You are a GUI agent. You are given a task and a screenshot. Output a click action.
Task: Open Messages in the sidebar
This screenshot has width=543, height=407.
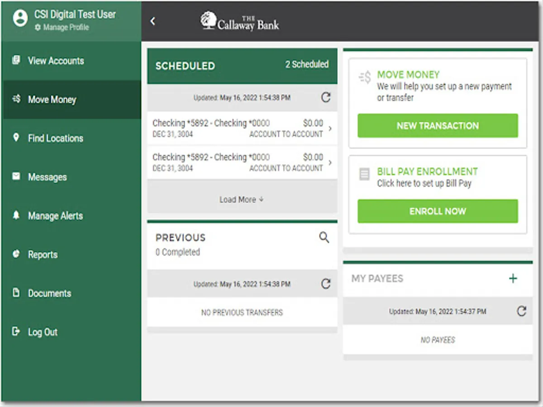[71, 177]
